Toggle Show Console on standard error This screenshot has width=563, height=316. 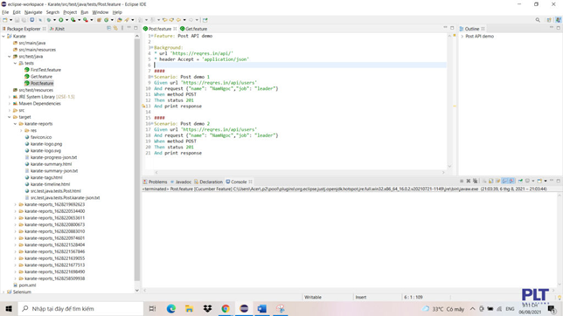511,182
